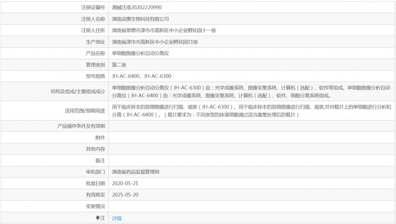Click the 变更情况 label
This screenshot has height=224, width=396.
95,207
